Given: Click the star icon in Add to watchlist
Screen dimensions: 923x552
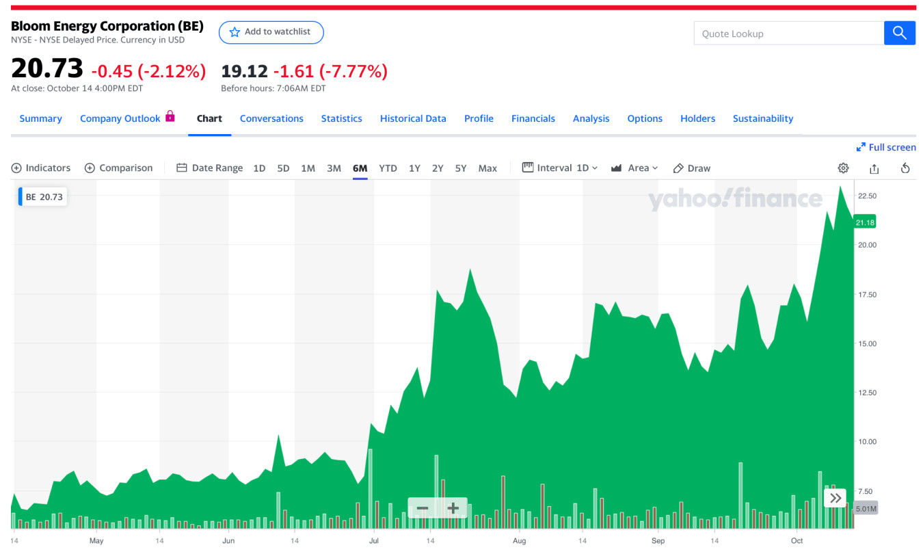Looking at the screenshot, I should [235, 32].
